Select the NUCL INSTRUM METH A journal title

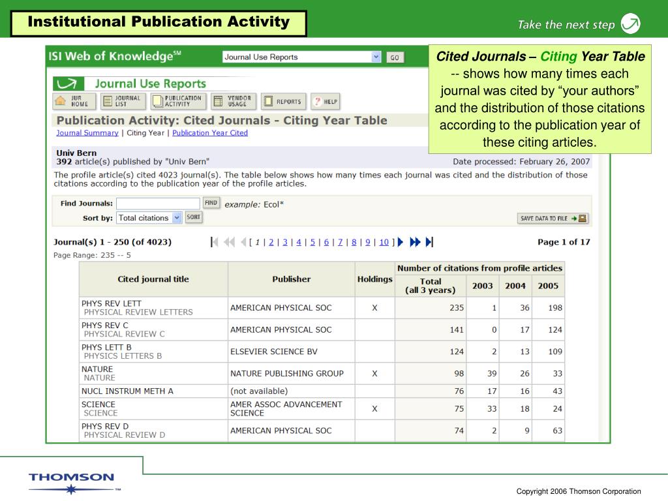point(127,391)
